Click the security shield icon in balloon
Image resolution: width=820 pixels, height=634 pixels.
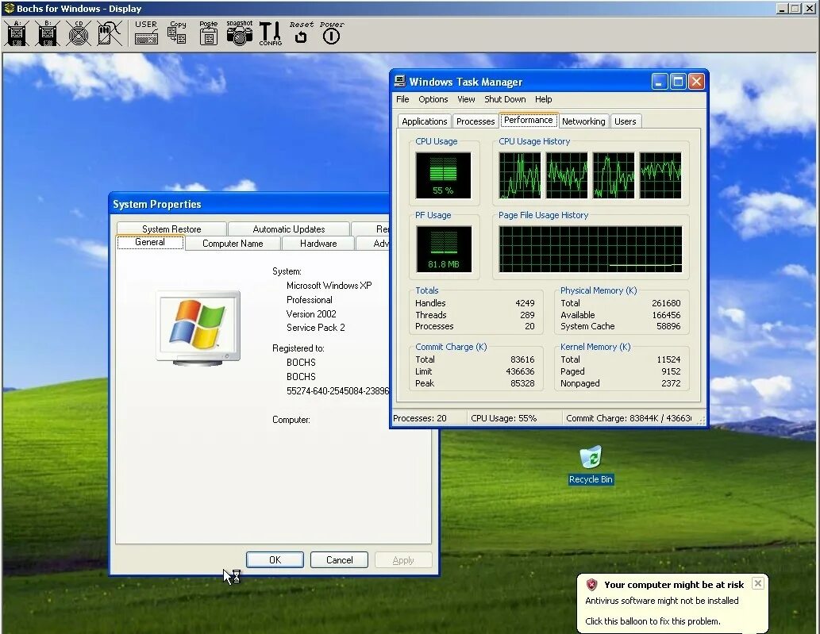click(x=591, y=584)
